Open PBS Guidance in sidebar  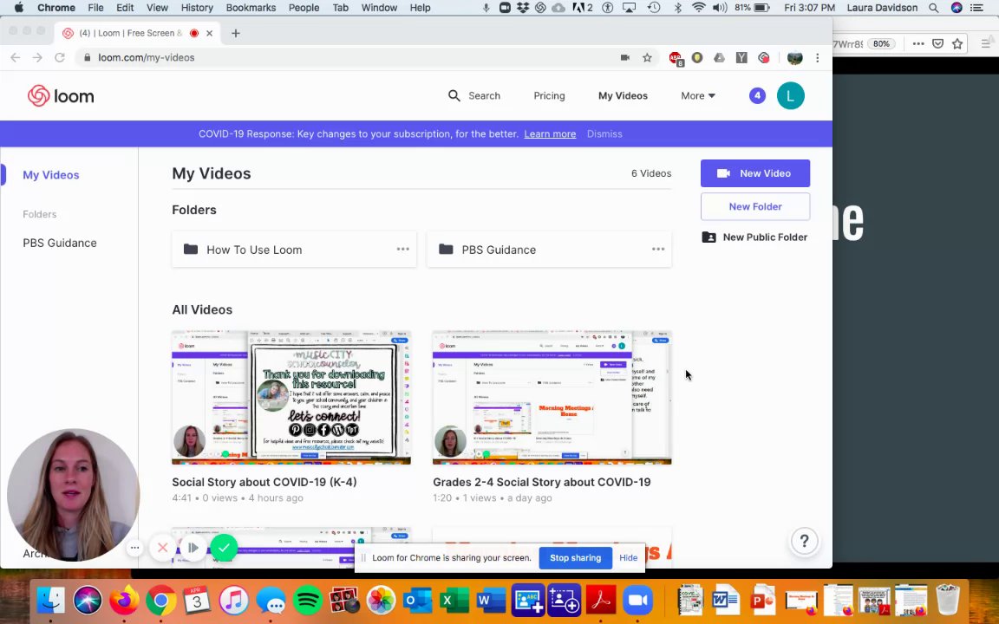(60, 243)
